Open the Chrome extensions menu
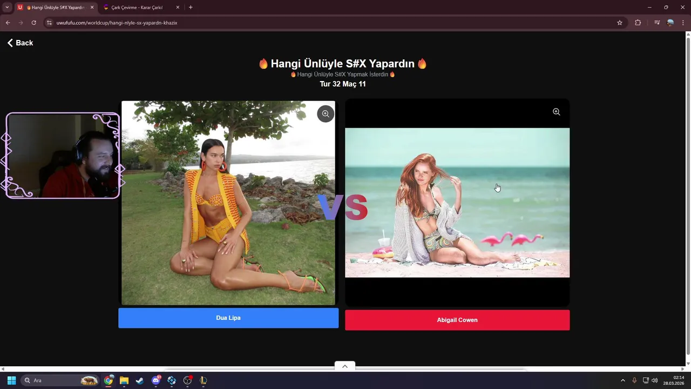 pos(638,23)
